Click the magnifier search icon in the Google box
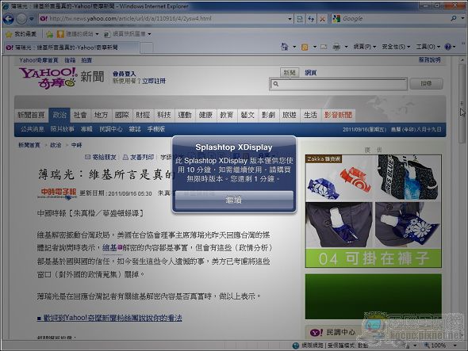The height and width of the screenshot is (351, 468). [x=454, y=18]
